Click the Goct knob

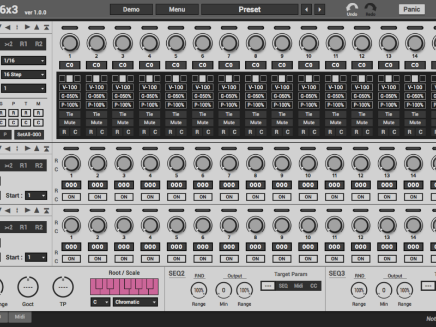pos(28,287)
